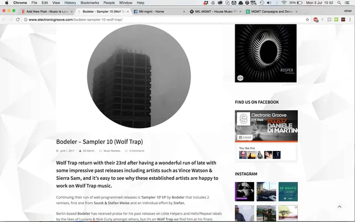The image size is (355, 222).
Task: Close the MGMT Campaigns and Details tab
Action: coord(296,12)
